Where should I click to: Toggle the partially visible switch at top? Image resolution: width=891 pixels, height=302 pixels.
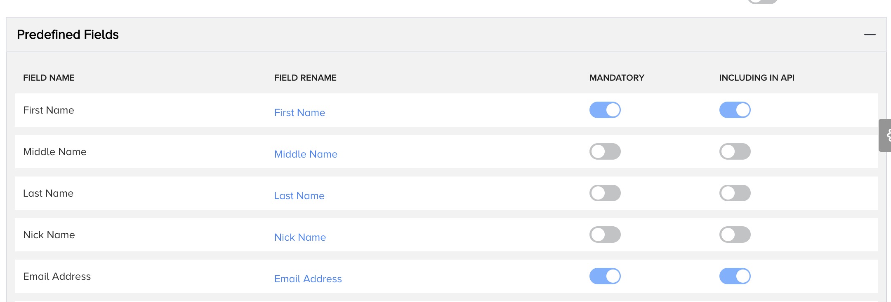pyautogui.click(x=762, y=1)
